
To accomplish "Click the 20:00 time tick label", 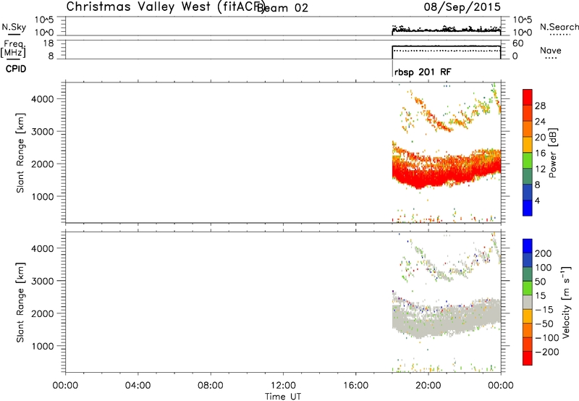I will 428,386.
